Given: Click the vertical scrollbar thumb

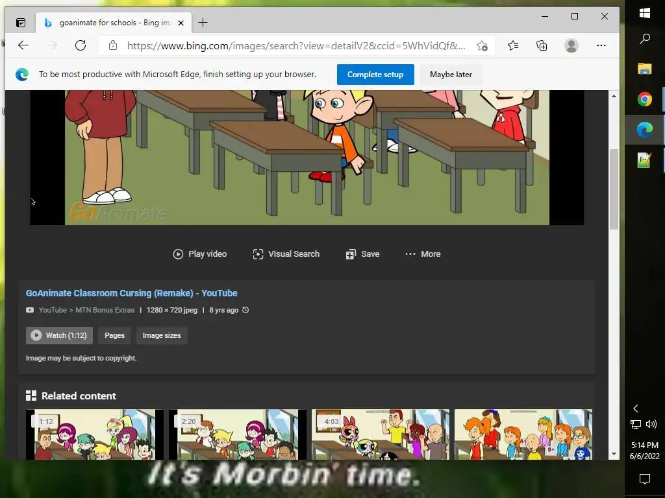Looking at the screenshot, I should 614,189.
